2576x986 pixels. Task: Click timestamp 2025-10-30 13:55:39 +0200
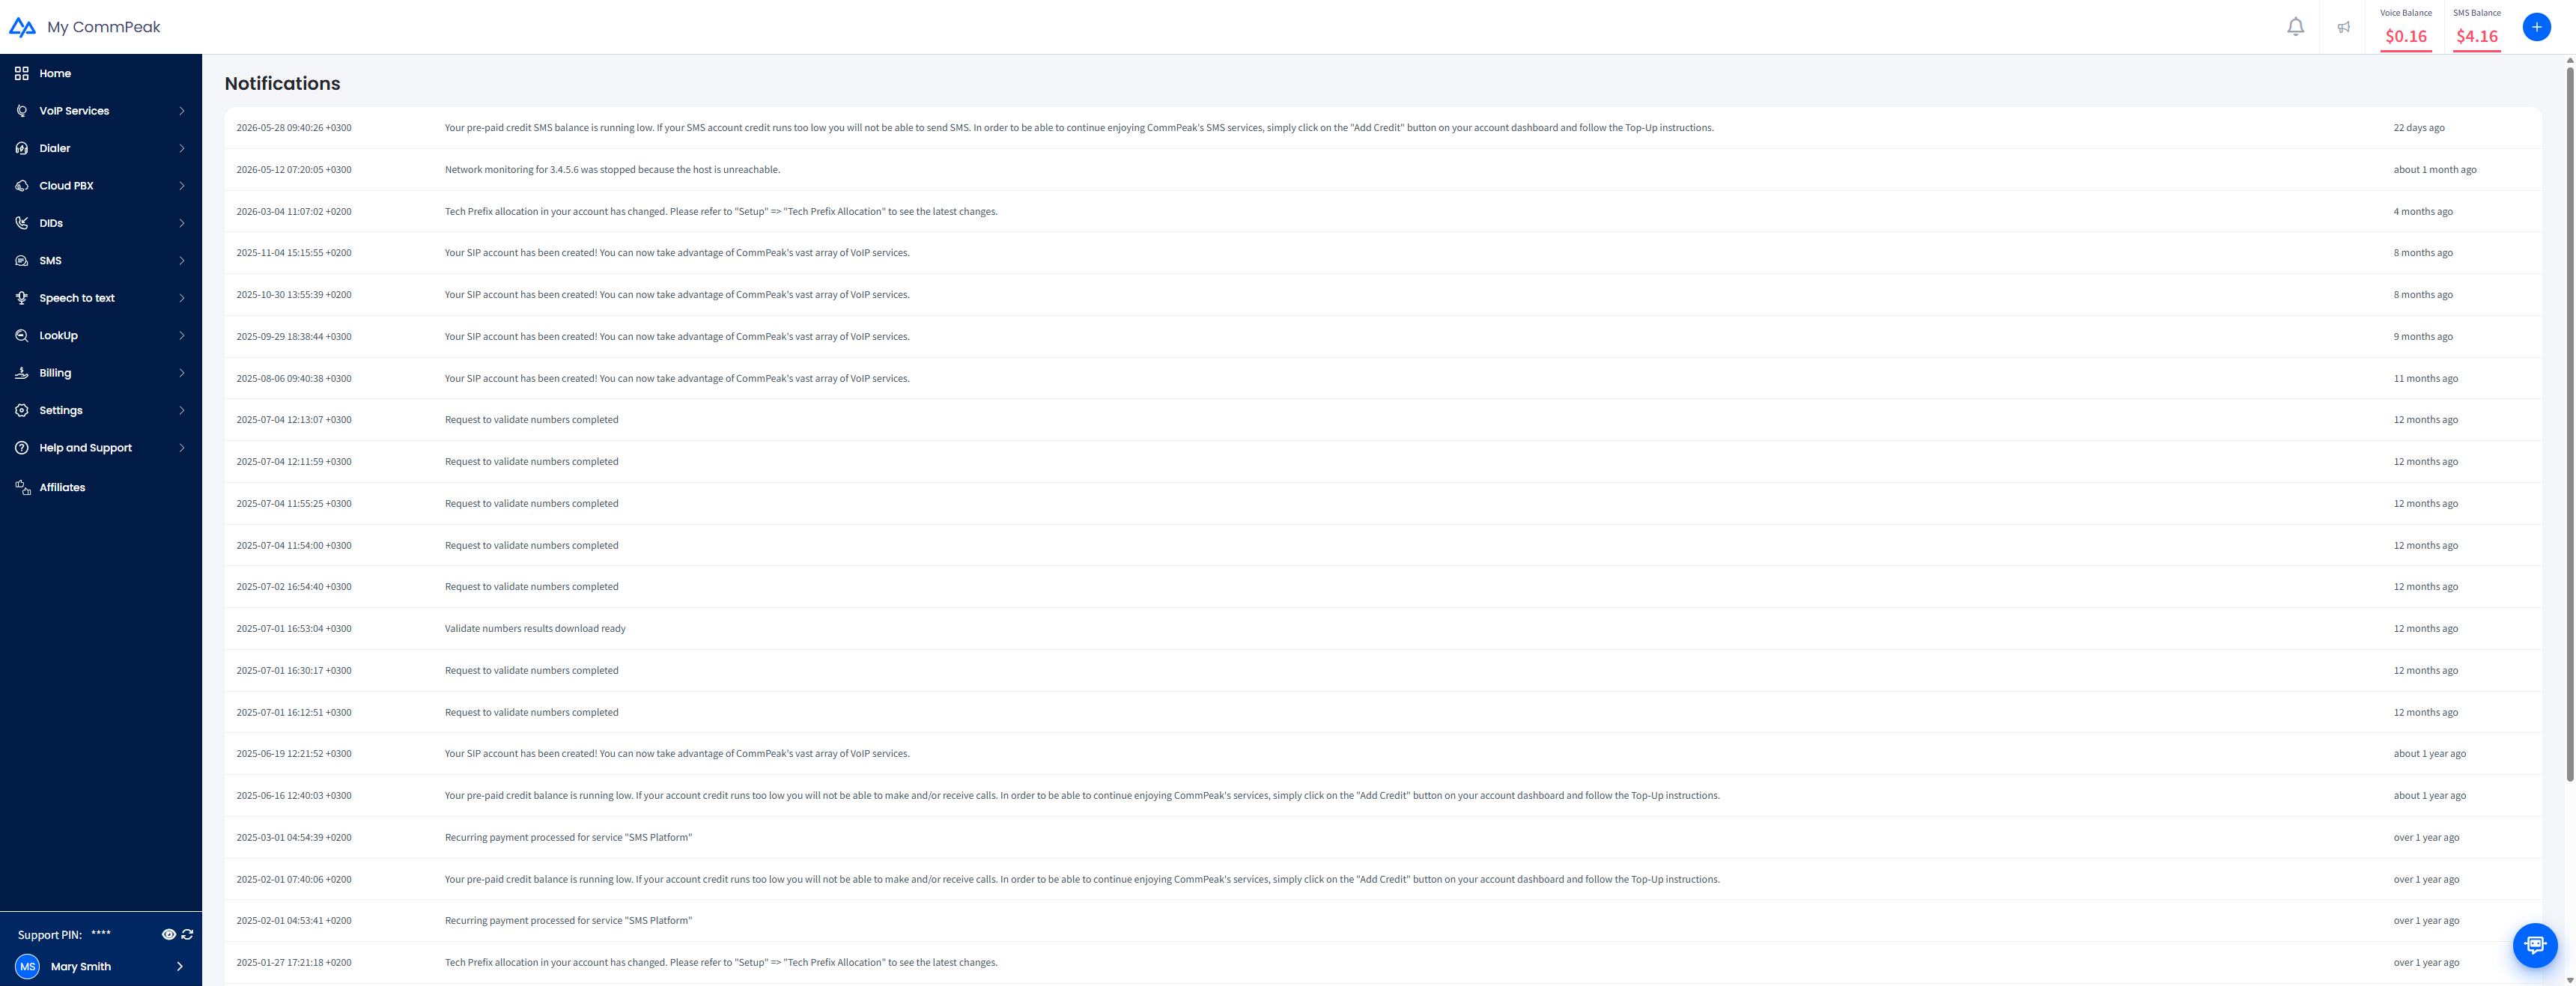point(294,295)
